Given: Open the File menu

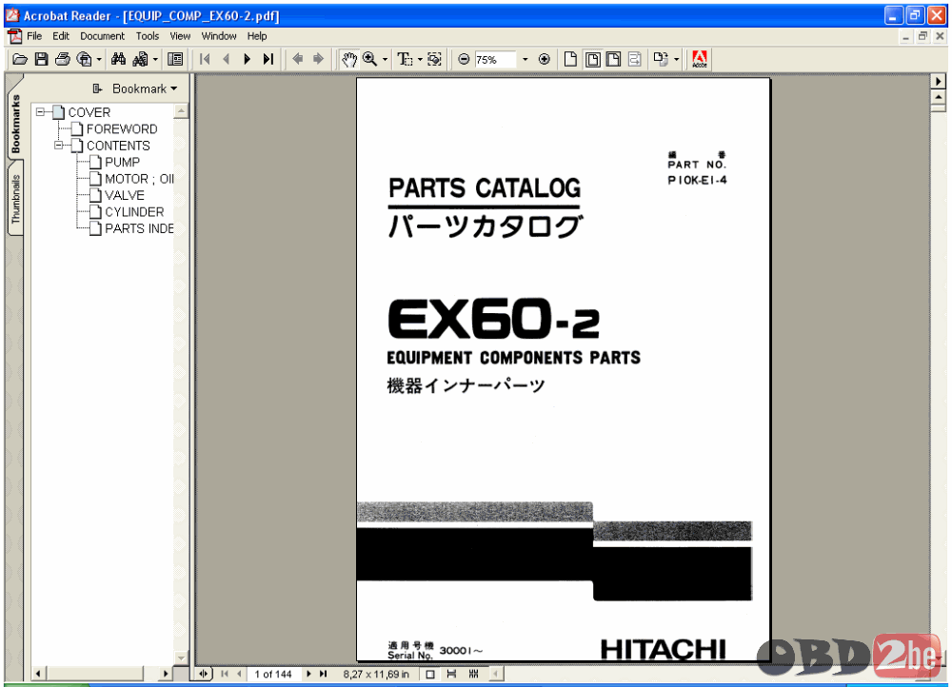Looking at the screenshot, I should coord(34,36).
